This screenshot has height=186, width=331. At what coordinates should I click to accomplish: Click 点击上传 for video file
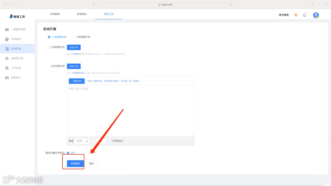click(x=74, y=47)
